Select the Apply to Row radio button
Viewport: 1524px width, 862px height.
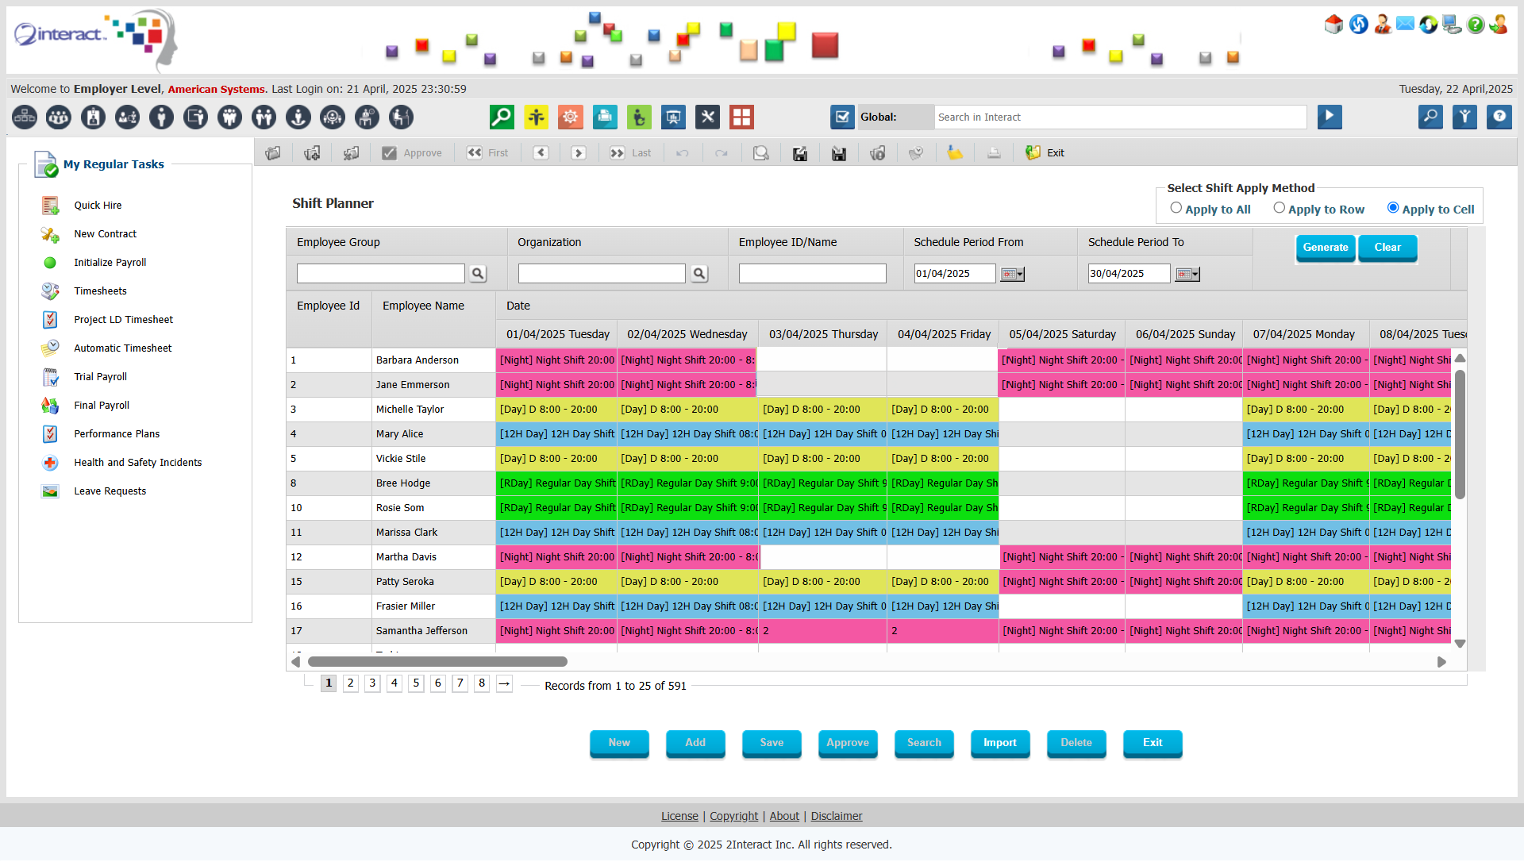tap(1279, 208)
